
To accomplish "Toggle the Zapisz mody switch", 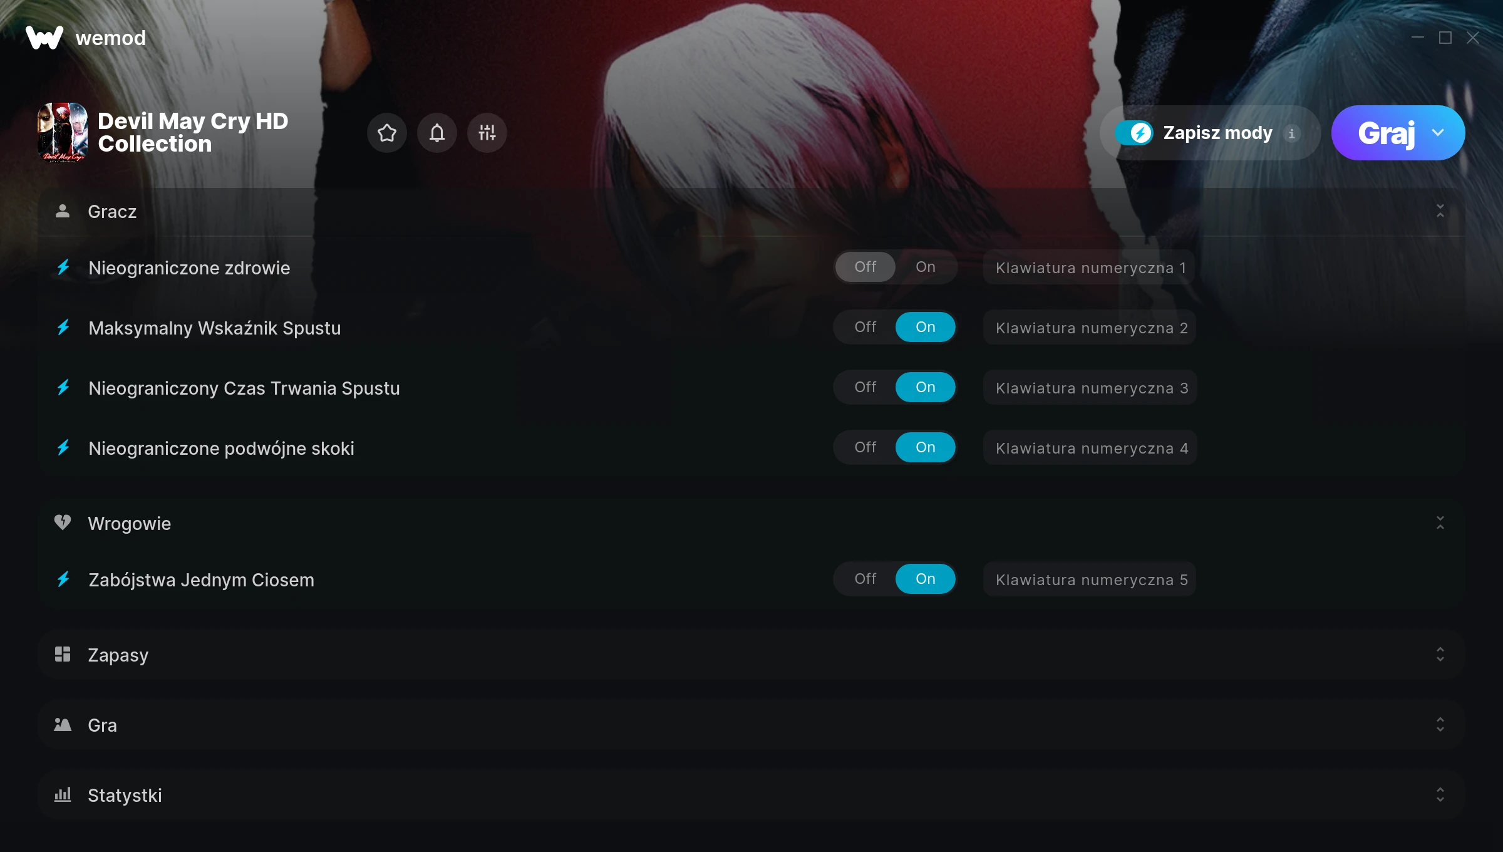I will pyautogui.click(x=1134, y=133).
